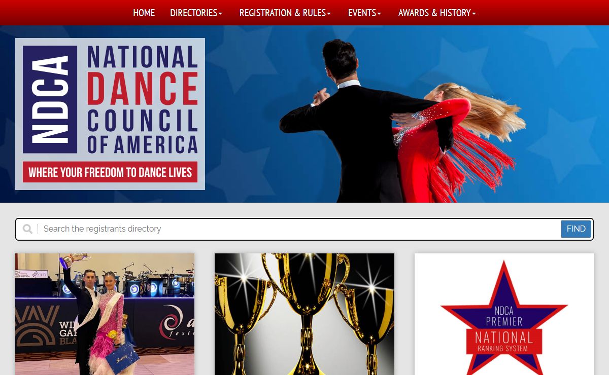Click the FIND search button
The image size is (609, 375).
(x=576, y=229)
